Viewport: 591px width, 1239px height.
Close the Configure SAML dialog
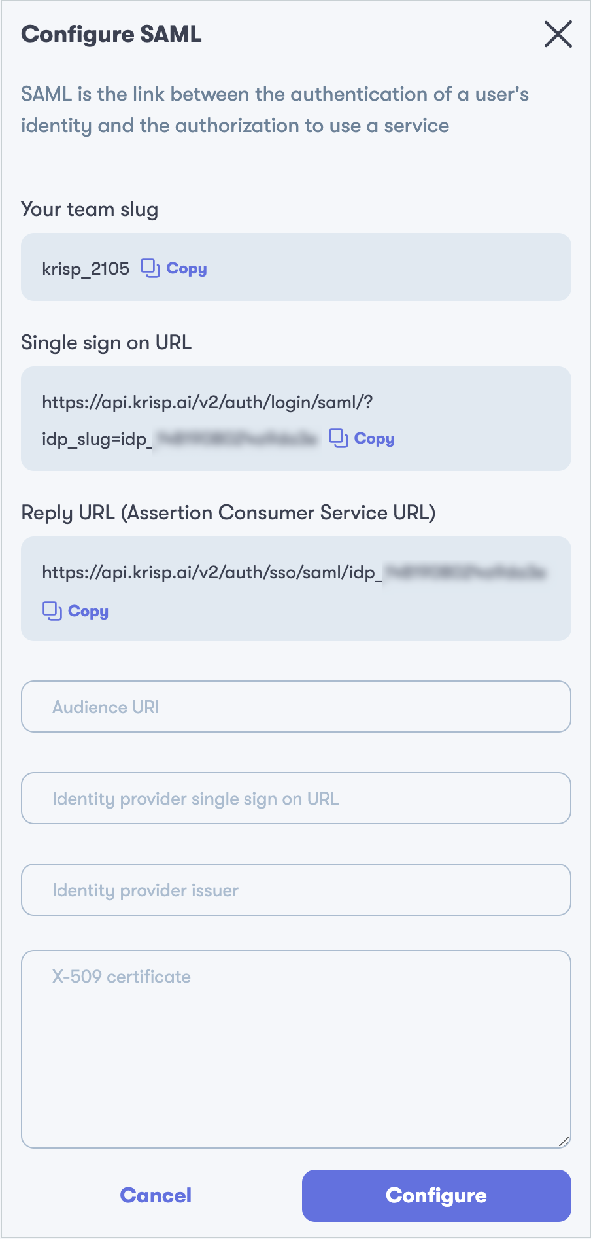558,34
